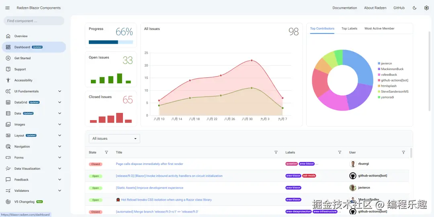The width and height of the screenshot is (434, 217).
Task: Click the Support question icon
Action: coord(8,69)
